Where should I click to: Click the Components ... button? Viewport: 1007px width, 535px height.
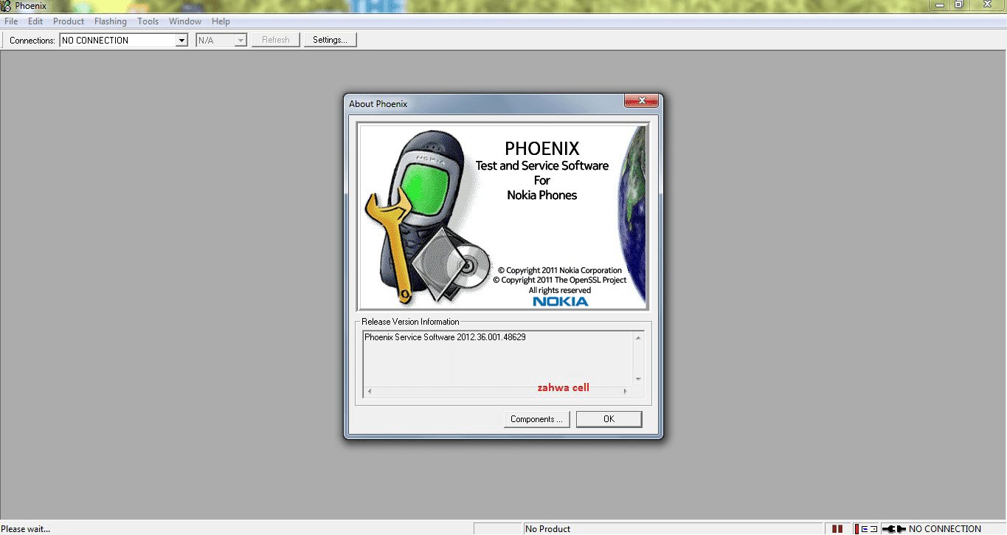(x=536, y=419)
